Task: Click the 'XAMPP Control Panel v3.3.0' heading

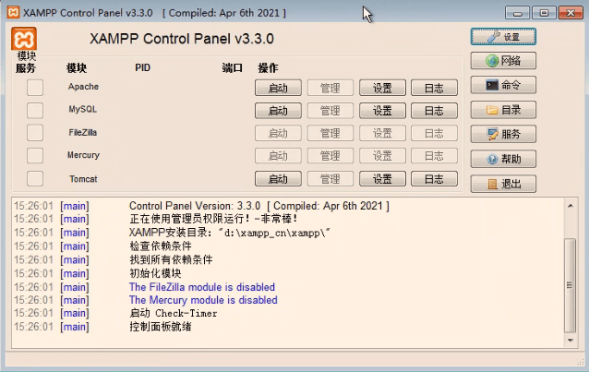Action: (x=182, y=39)
